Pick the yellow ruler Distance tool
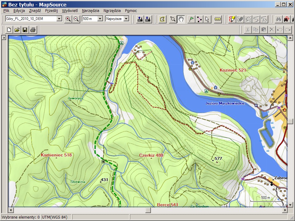 pyautogui.click(x=218, y=19)
